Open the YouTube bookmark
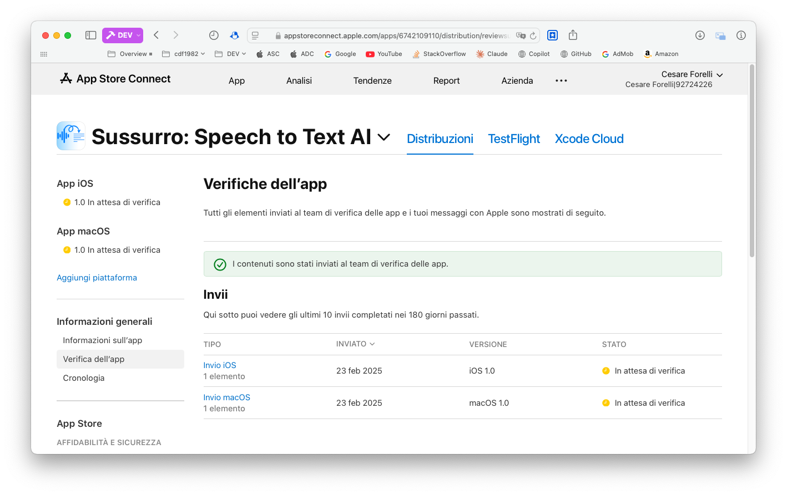Screen dimensions: 787x495 (x=384, y=54)
